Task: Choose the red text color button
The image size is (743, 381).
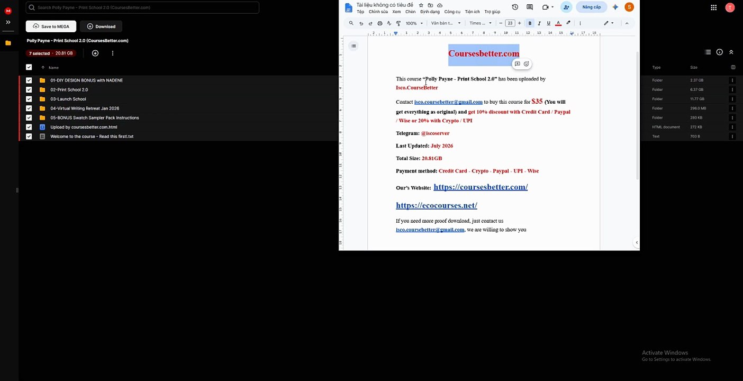Action: pos(558,23)
